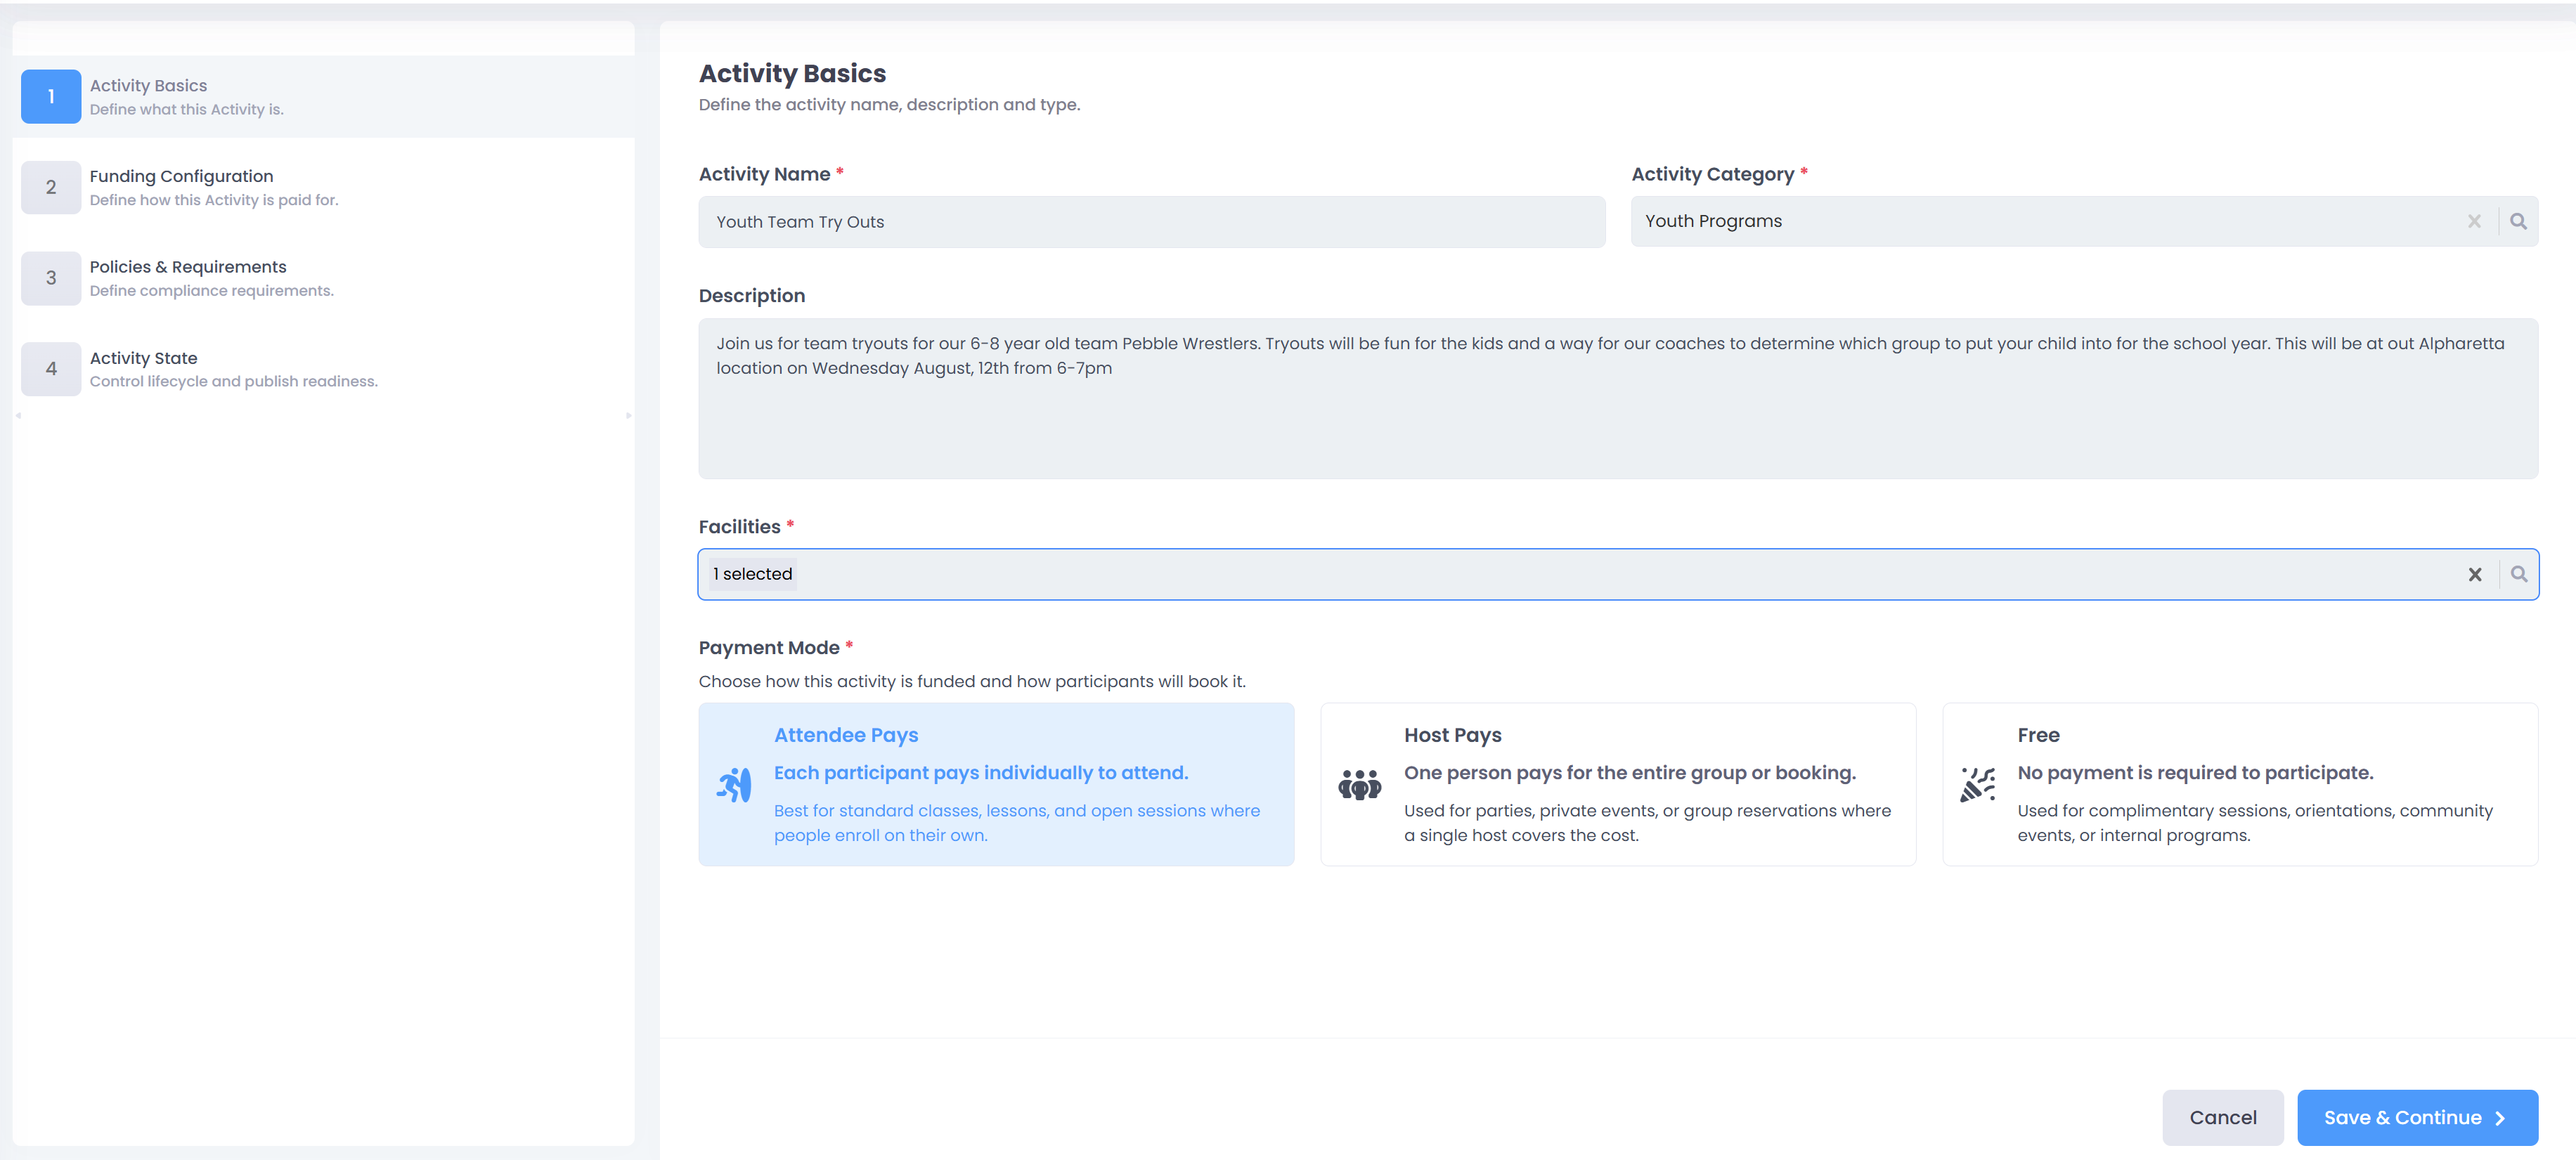Select step number 4 badge
Viewport: 2576px width, 1160px height.
pos(51,369)
